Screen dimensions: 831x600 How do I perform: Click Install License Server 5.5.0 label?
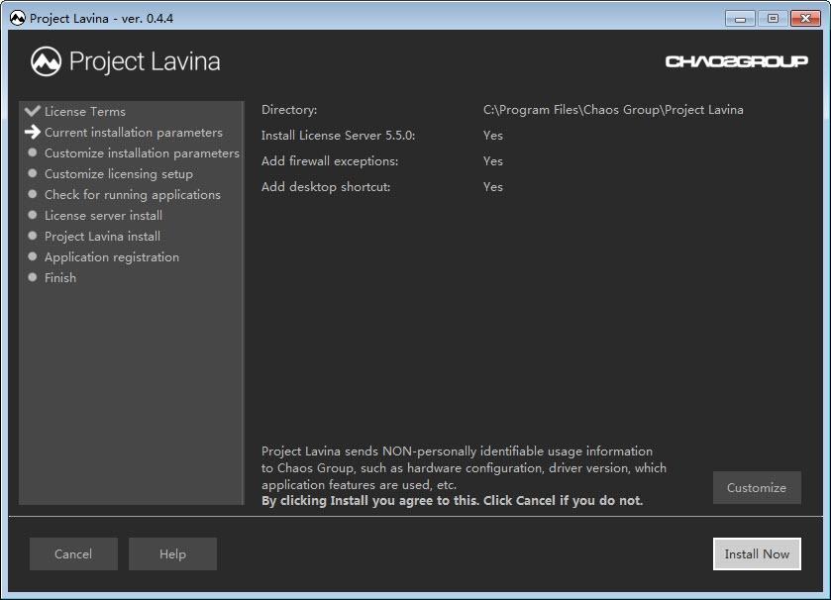click(338, 136)
